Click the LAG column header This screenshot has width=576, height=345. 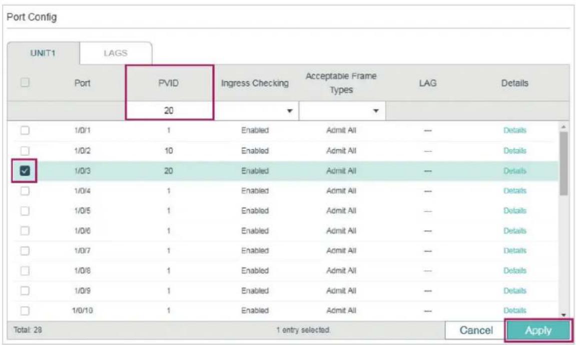click(x=427, y=83)
